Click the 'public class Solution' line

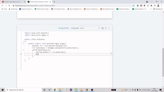[x=35, y=39]
